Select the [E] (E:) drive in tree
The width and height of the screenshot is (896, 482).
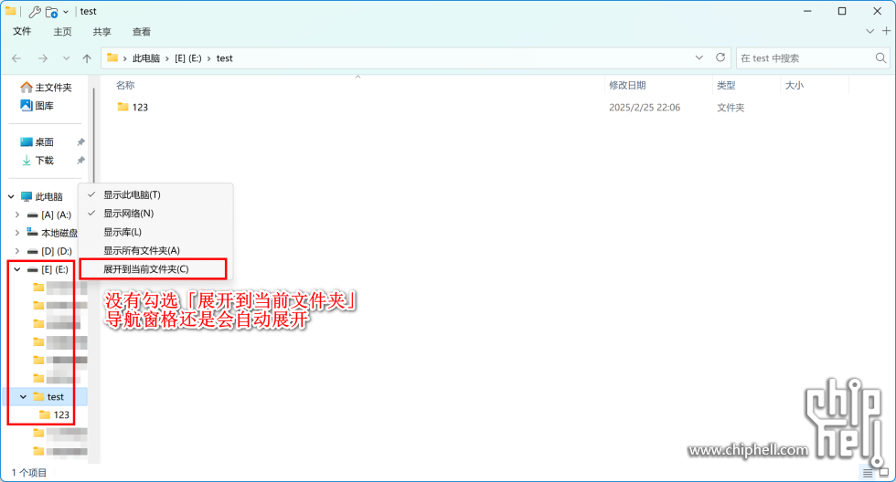(x=48, y=269)
